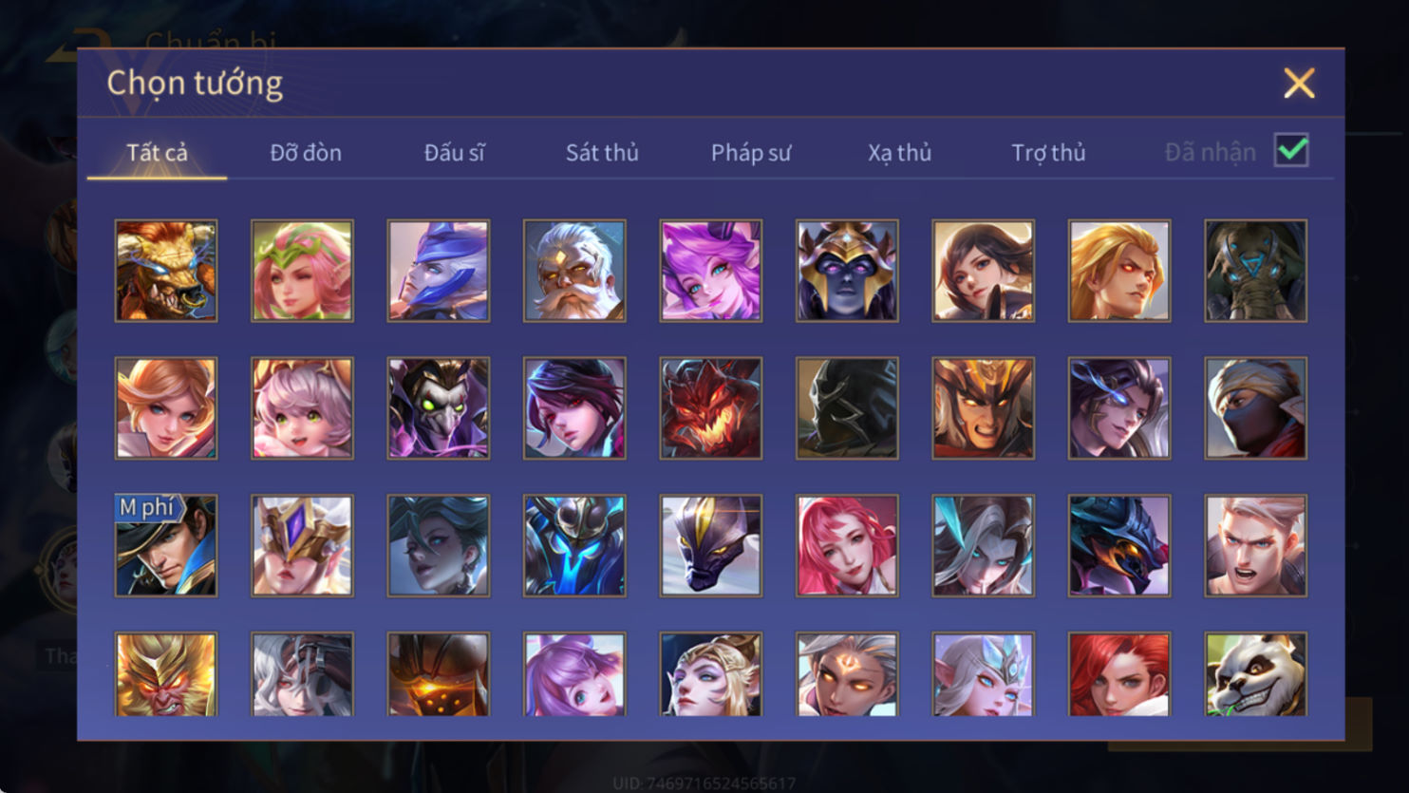Choose the red demon hero portrait
Screen dimensions: 1409x793
(710, 408)
